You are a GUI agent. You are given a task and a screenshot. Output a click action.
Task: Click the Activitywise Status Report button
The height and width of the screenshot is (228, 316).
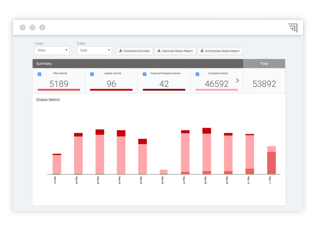(220, 51)
